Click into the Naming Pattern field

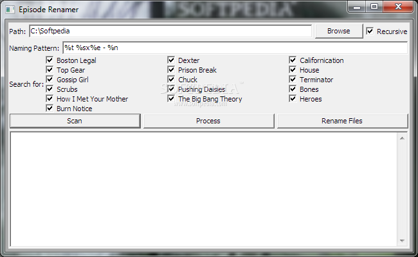235,48
